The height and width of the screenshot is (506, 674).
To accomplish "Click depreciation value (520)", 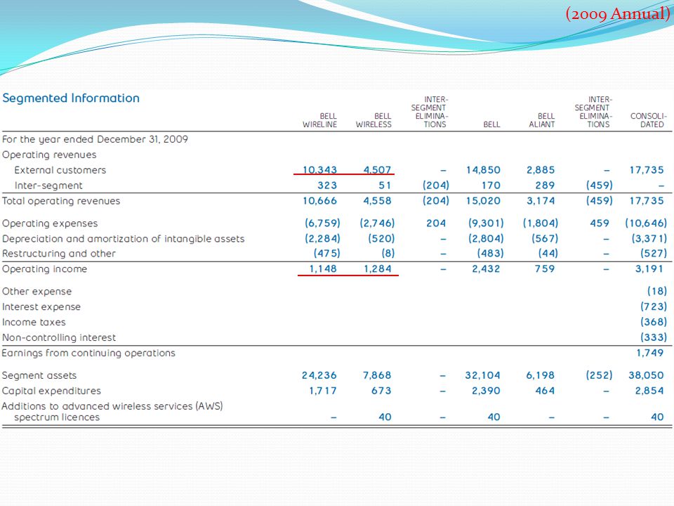I will pyautogui.click(x=381, y=238).
